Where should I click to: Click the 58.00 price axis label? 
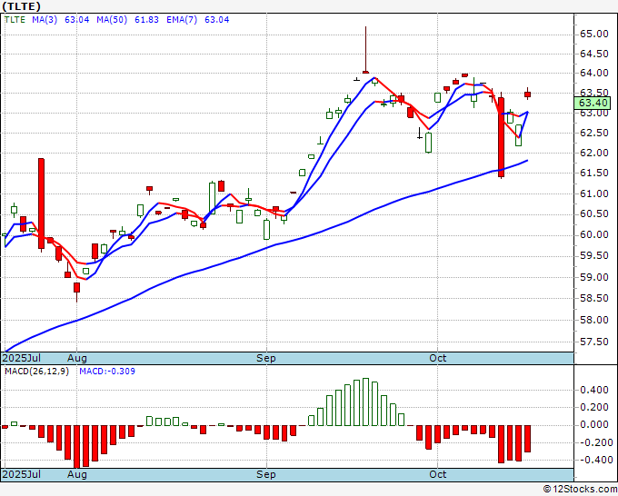tap(594, 321)
